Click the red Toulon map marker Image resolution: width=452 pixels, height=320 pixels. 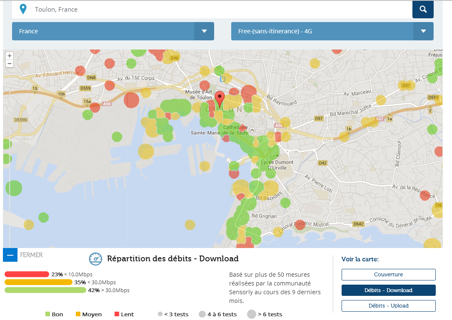(x=219, y=100)
